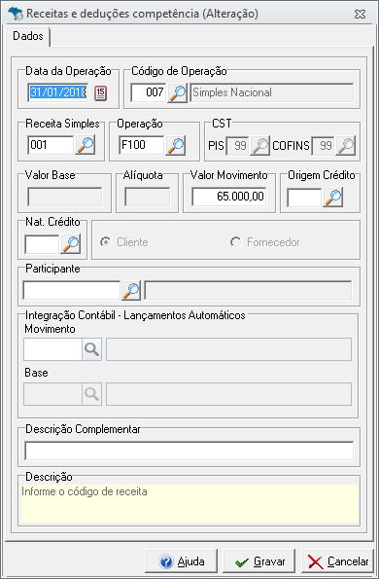Click the Cancelar button
The width and height of the screenshot is (379, 579).
point(338,561)
